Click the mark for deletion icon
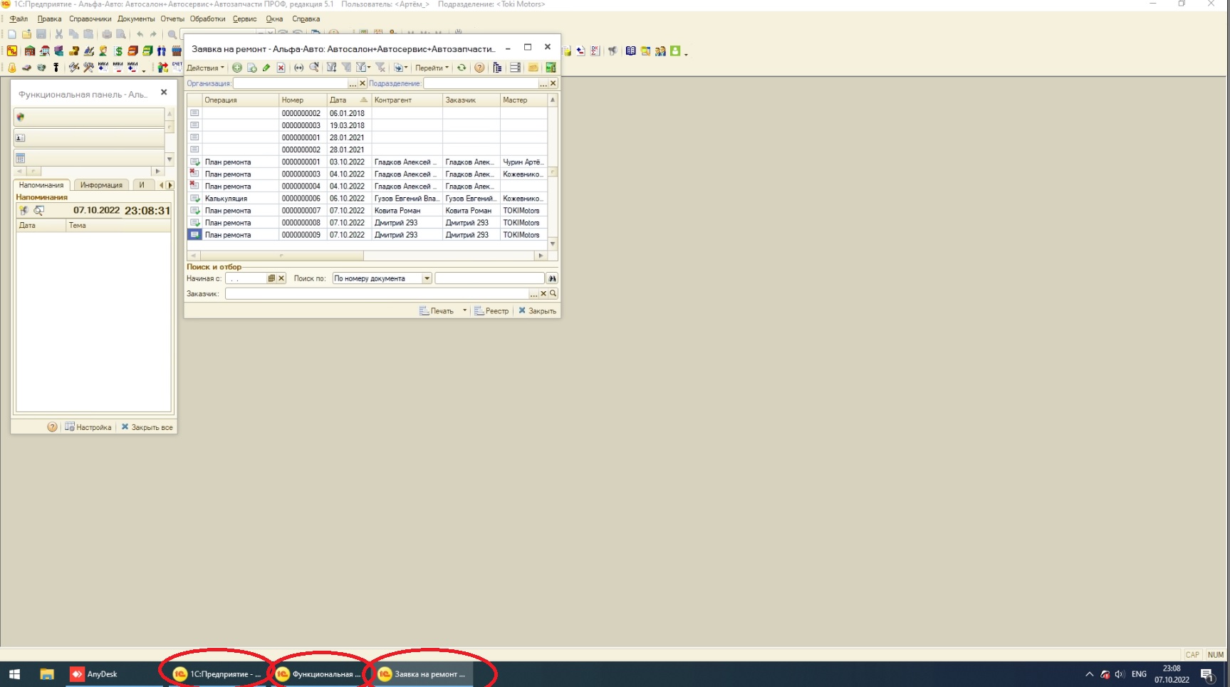Image resolution: width=1230 pixels, height=687 pixels. click(x=281, y=68)
